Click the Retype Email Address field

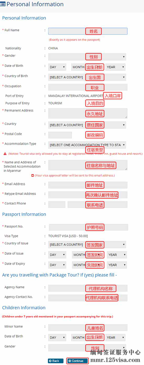click(88, 195)
